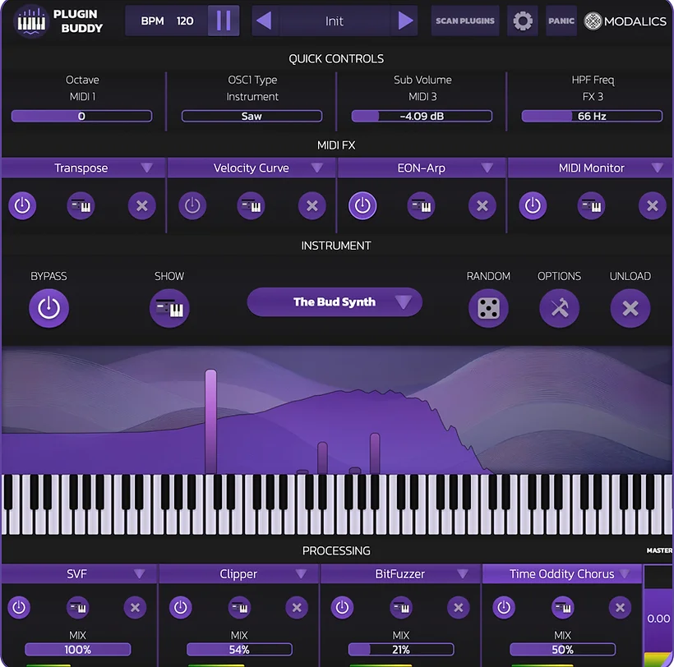674x667 pixels.
Task: Open the Options hammer-wrench icon
Action: (559, 309)
